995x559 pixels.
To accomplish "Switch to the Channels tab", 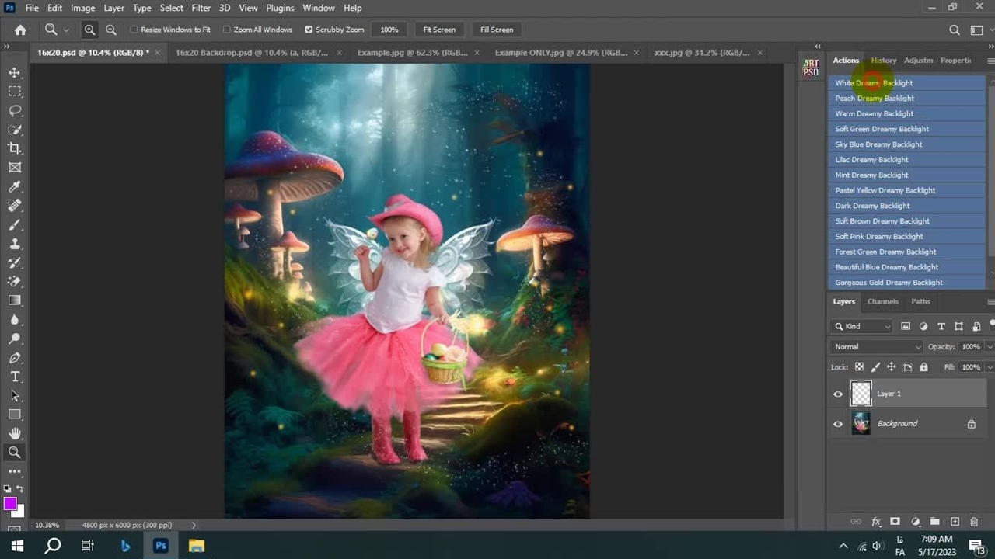I will 882,301.
